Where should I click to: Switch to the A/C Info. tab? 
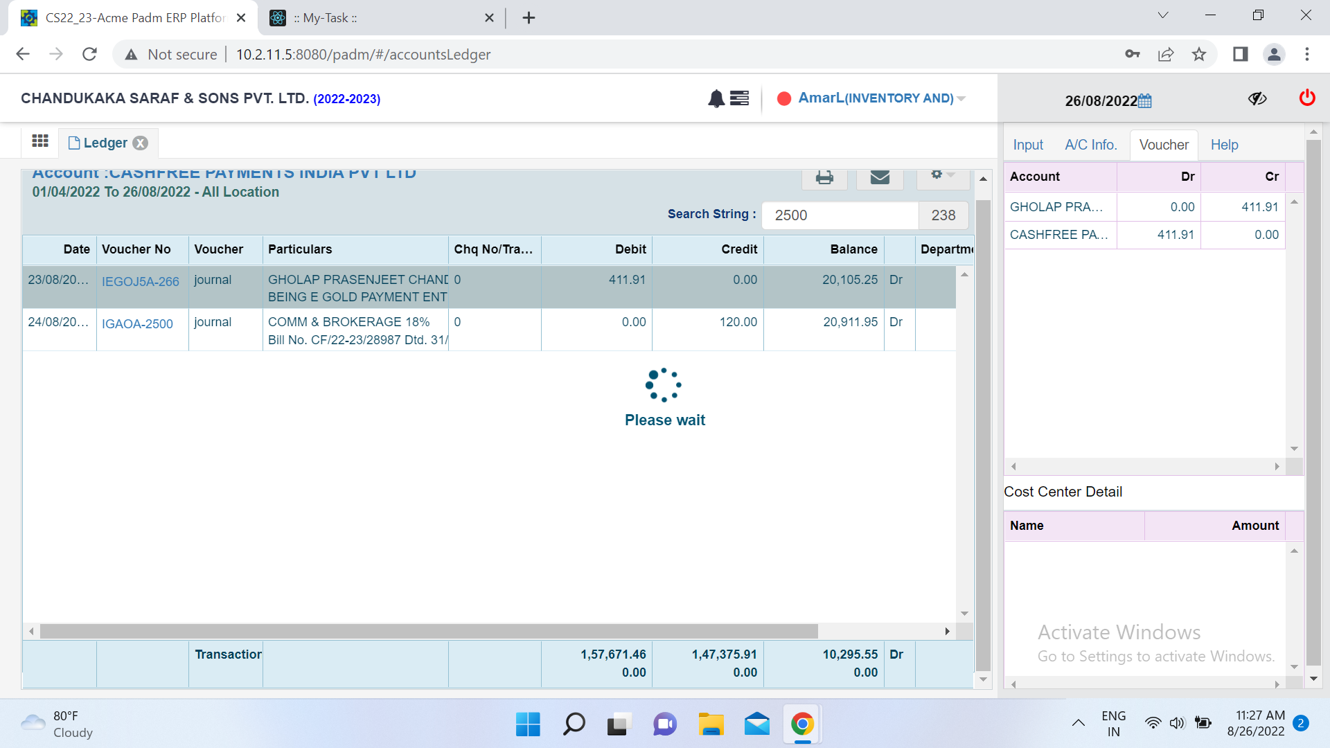coord(1091,145)
